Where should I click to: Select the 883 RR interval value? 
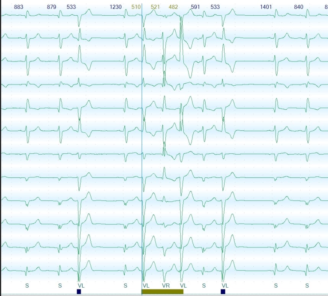(x=19, y=7)
